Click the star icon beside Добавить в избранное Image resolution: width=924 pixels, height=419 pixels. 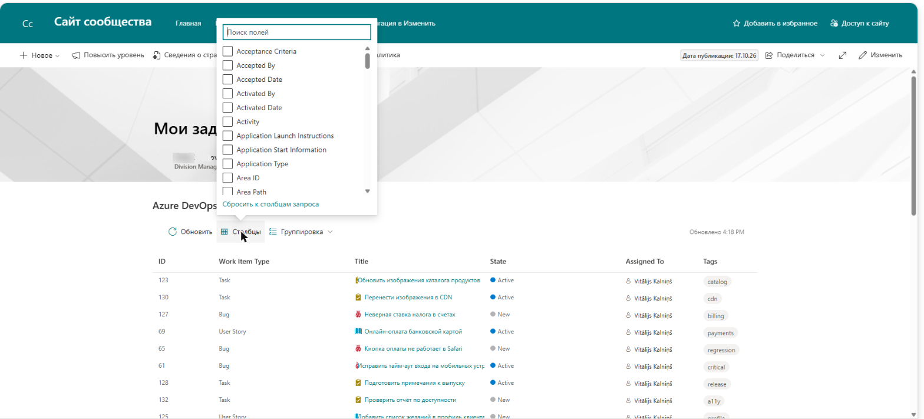pyautogui.click(x=736, y=24)
